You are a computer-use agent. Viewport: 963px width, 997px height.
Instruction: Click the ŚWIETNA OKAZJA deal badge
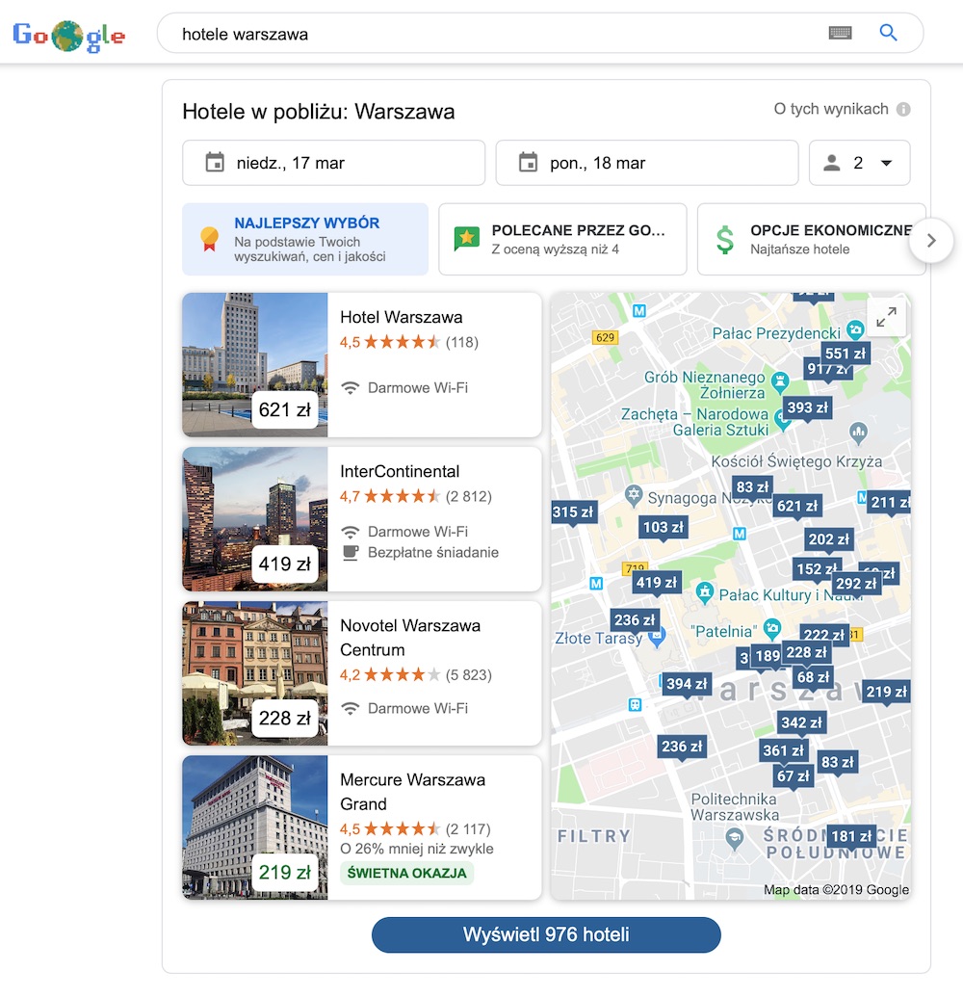406,873
